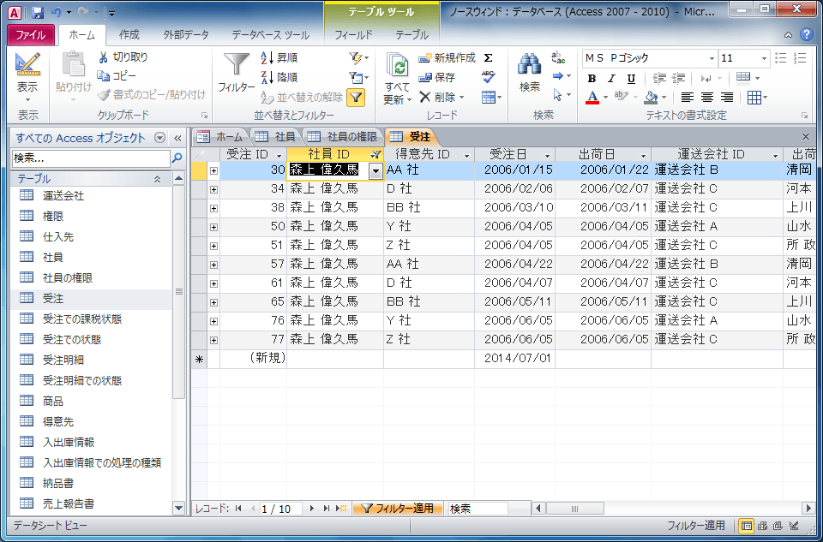Click 保存 record save
This screenshot has height=542, width=823.
pyautogui.click(x=436, y=77)
